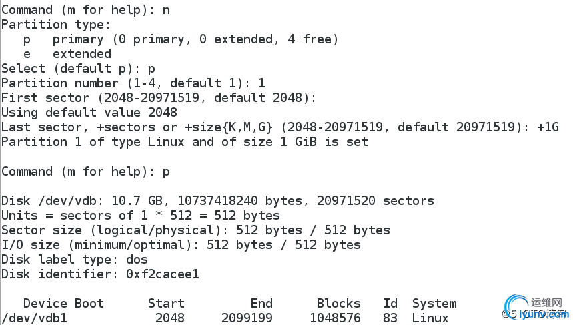Click the System column header

click(434, 304)
